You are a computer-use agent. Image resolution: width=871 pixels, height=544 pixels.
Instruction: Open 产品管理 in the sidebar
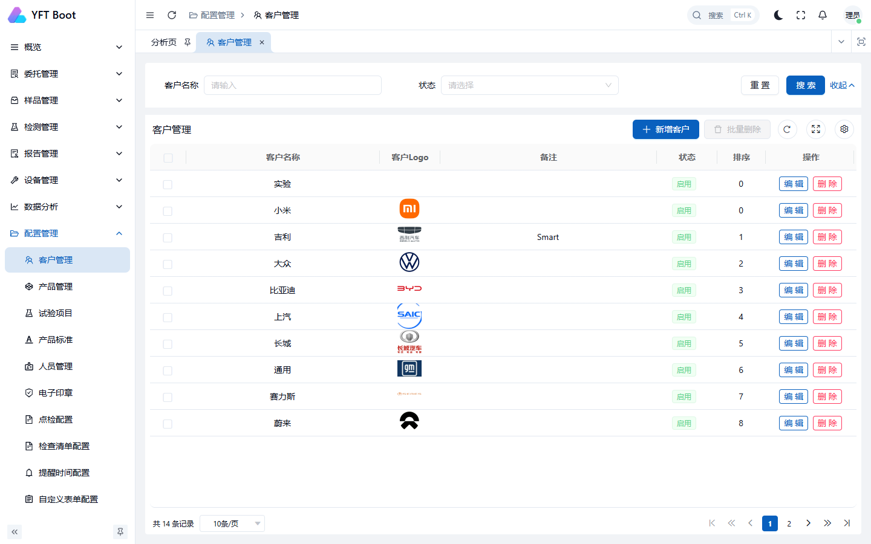(67, 287)
